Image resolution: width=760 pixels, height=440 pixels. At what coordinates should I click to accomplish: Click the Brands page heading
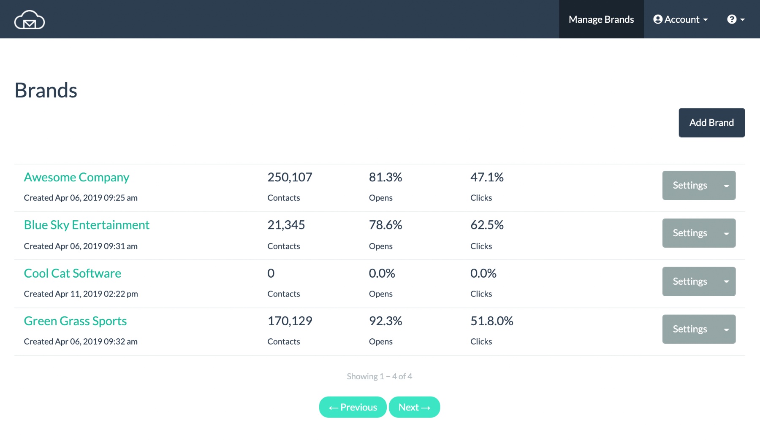[46, 90]
